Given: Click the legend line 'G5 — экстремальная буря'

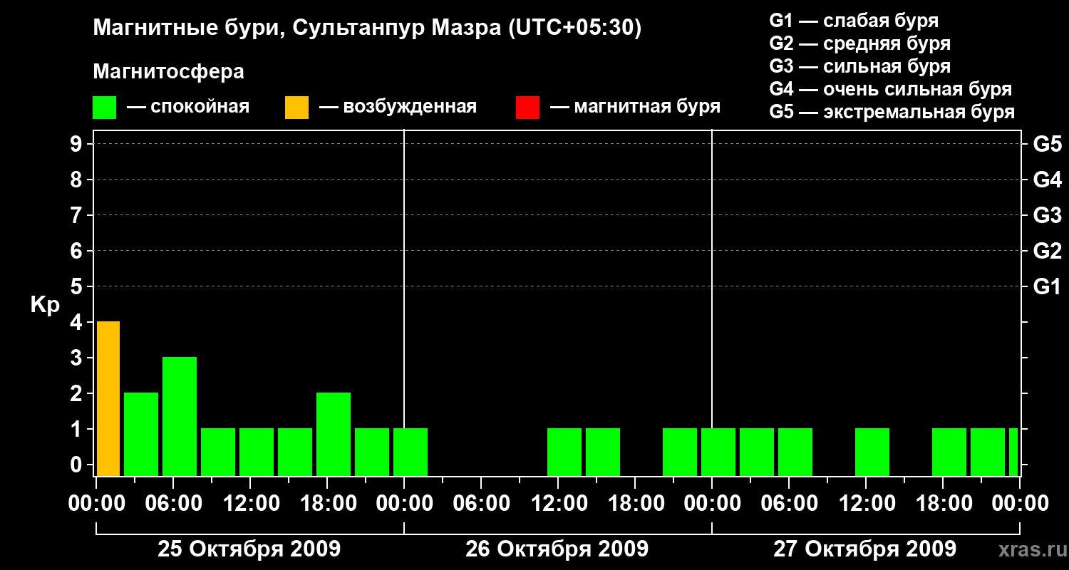Looking at the screenshot, I should click(x=892, y=113).
